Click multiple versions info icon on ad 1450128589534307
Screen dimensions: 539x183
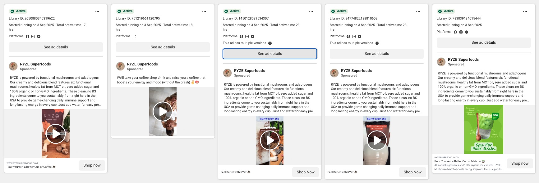click(x=270, y=43)
